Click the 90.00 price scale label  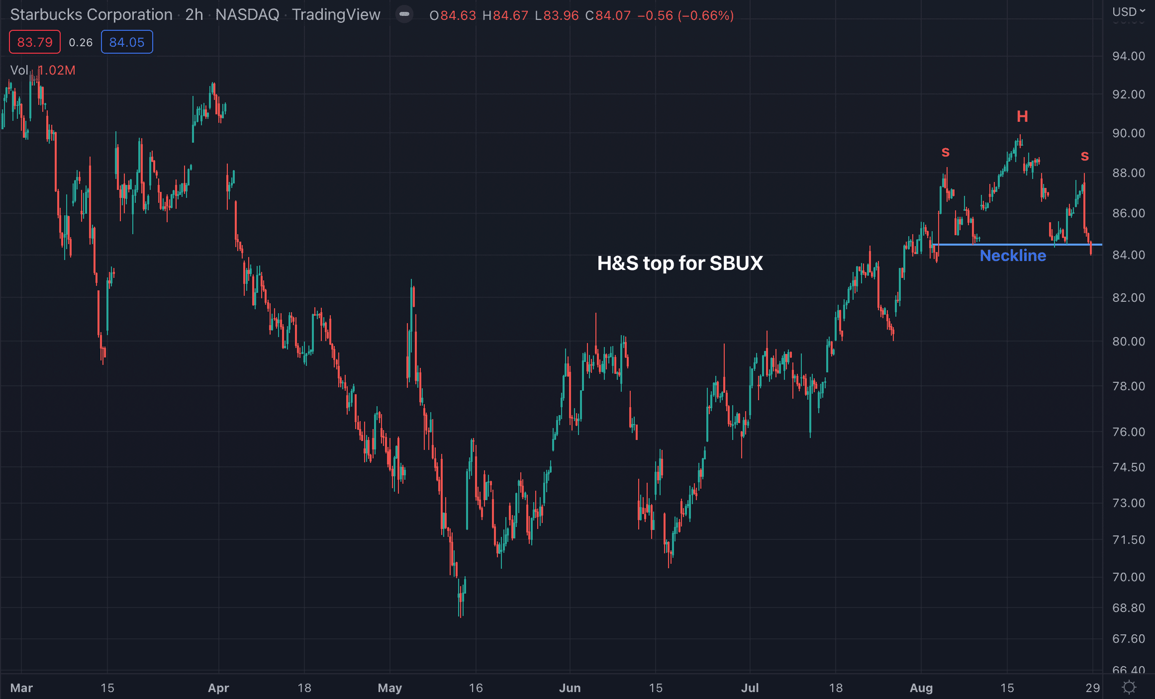(x=1128, y=133)
